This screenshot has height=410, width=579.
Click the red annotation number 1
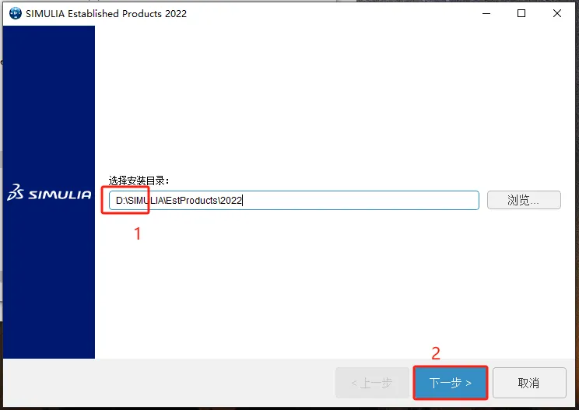click(x=138, y=233)
